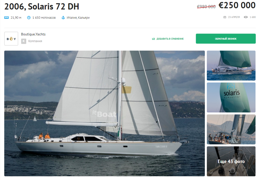The width and height of the screenshot is (260, 181).
Task: Click Еще 43 фото thumbnail
Action: (231, 161)
